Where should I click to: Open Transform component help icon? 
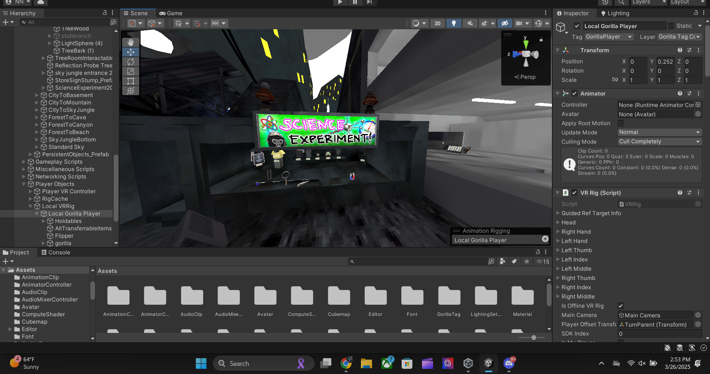(680, 50)
